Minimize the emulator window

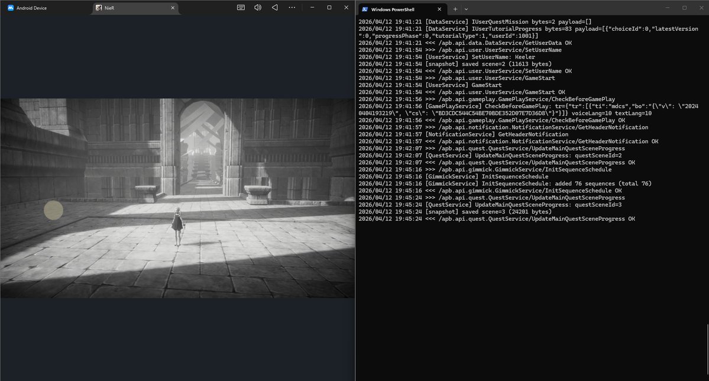coord(312,7)
